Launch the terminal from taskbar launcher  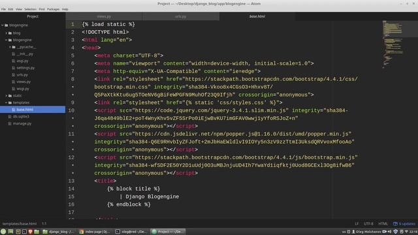click(24, 232)
